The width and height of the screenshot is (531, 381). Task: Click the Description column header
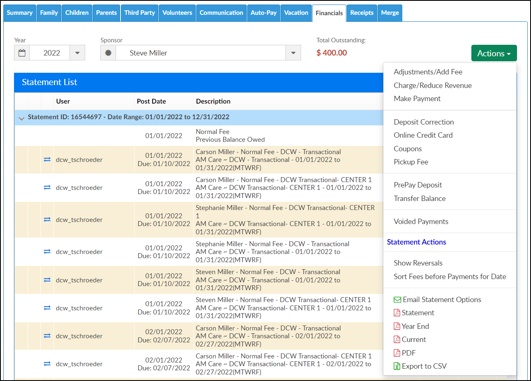pyautogui.click(x=213, y=102)
